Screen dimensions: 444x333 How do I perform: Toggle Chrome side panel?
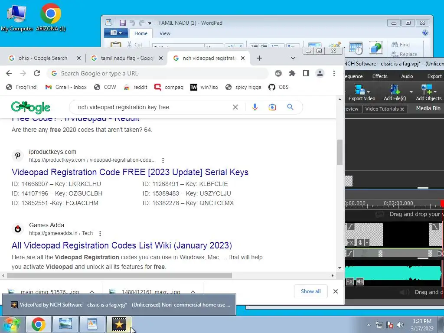(306, 73)
